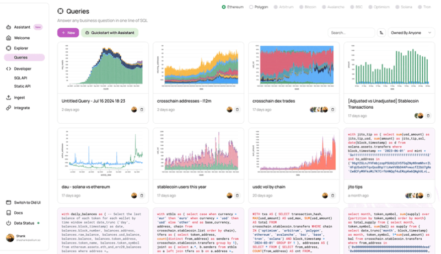
Task: Expand the Explorer section in sidebar
Action: point(21,48)
